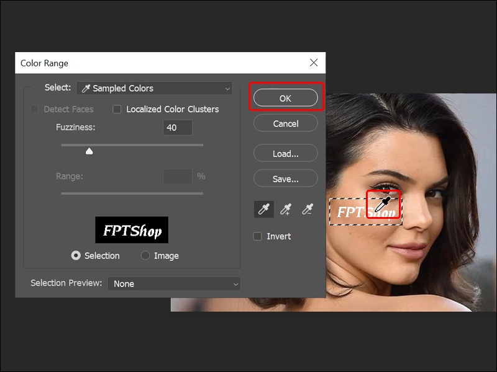
Task: Save the current color range settings
Action: [285, 179]
